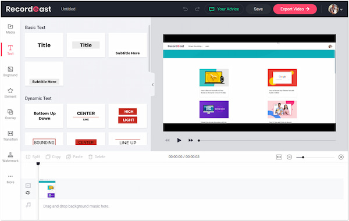This screenshot has width=349, height=221.
Task: Click the video track icon
Action: (x=28, y=186)
